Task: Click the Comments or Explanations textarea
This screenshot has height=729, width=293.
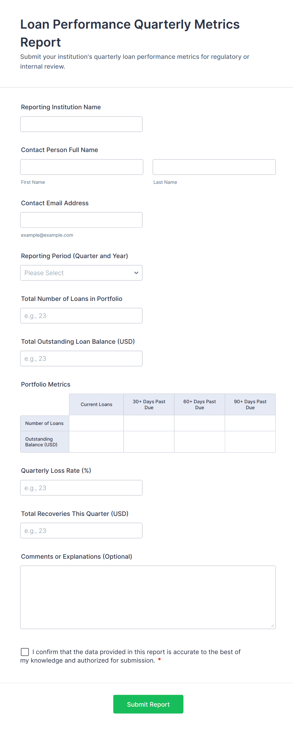Action: tap(148, 597)
